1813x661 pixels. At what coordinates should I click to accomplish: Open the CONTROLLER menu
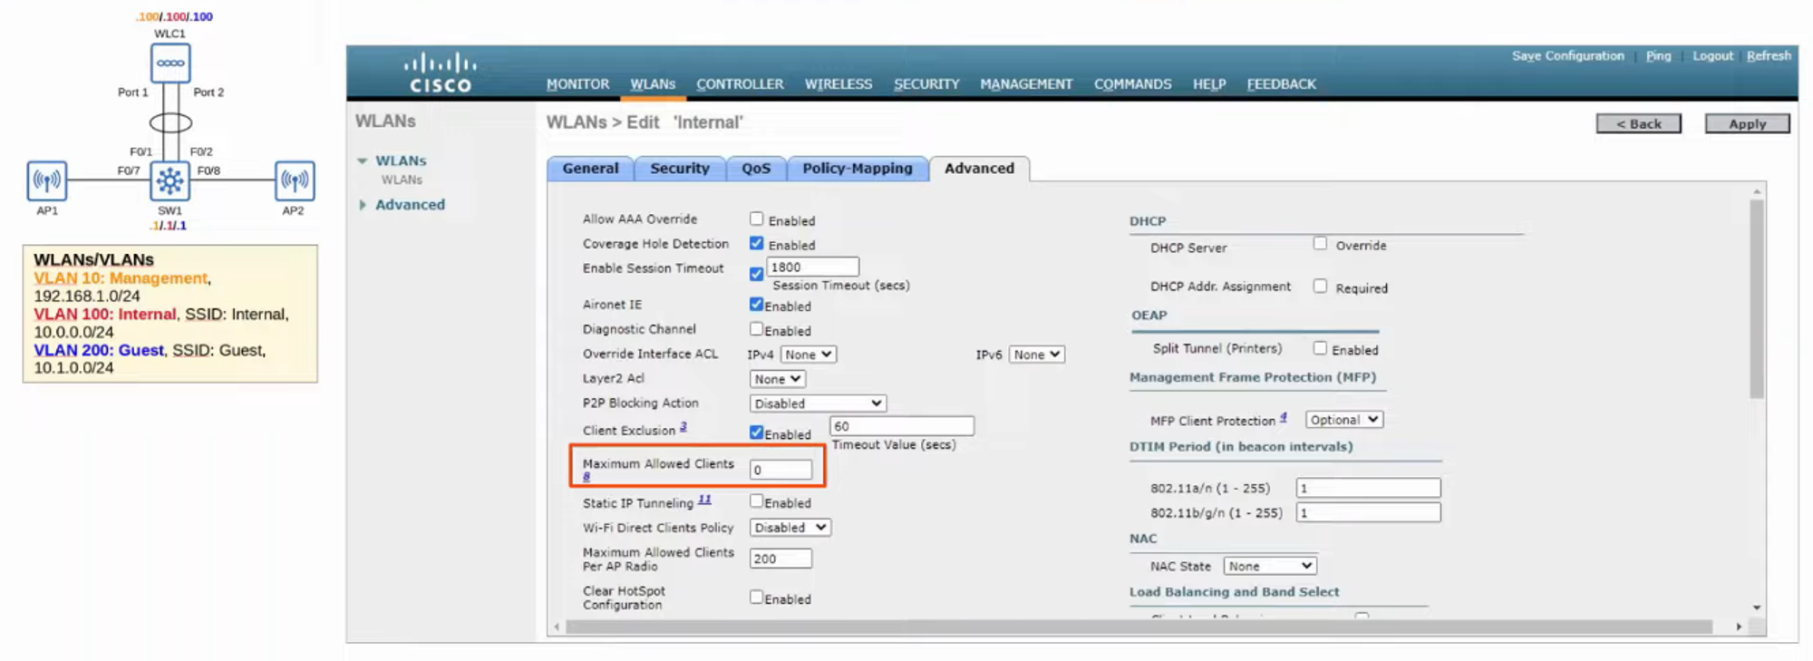pyautogui.click(x=740, y=84)
